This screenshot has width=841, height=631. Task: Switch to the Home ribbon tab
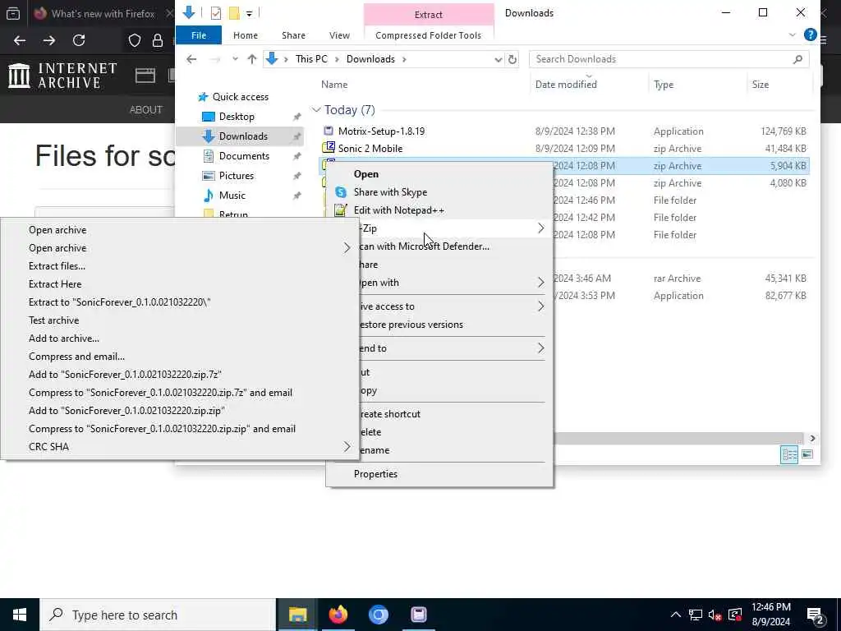(x=246, y=35)
